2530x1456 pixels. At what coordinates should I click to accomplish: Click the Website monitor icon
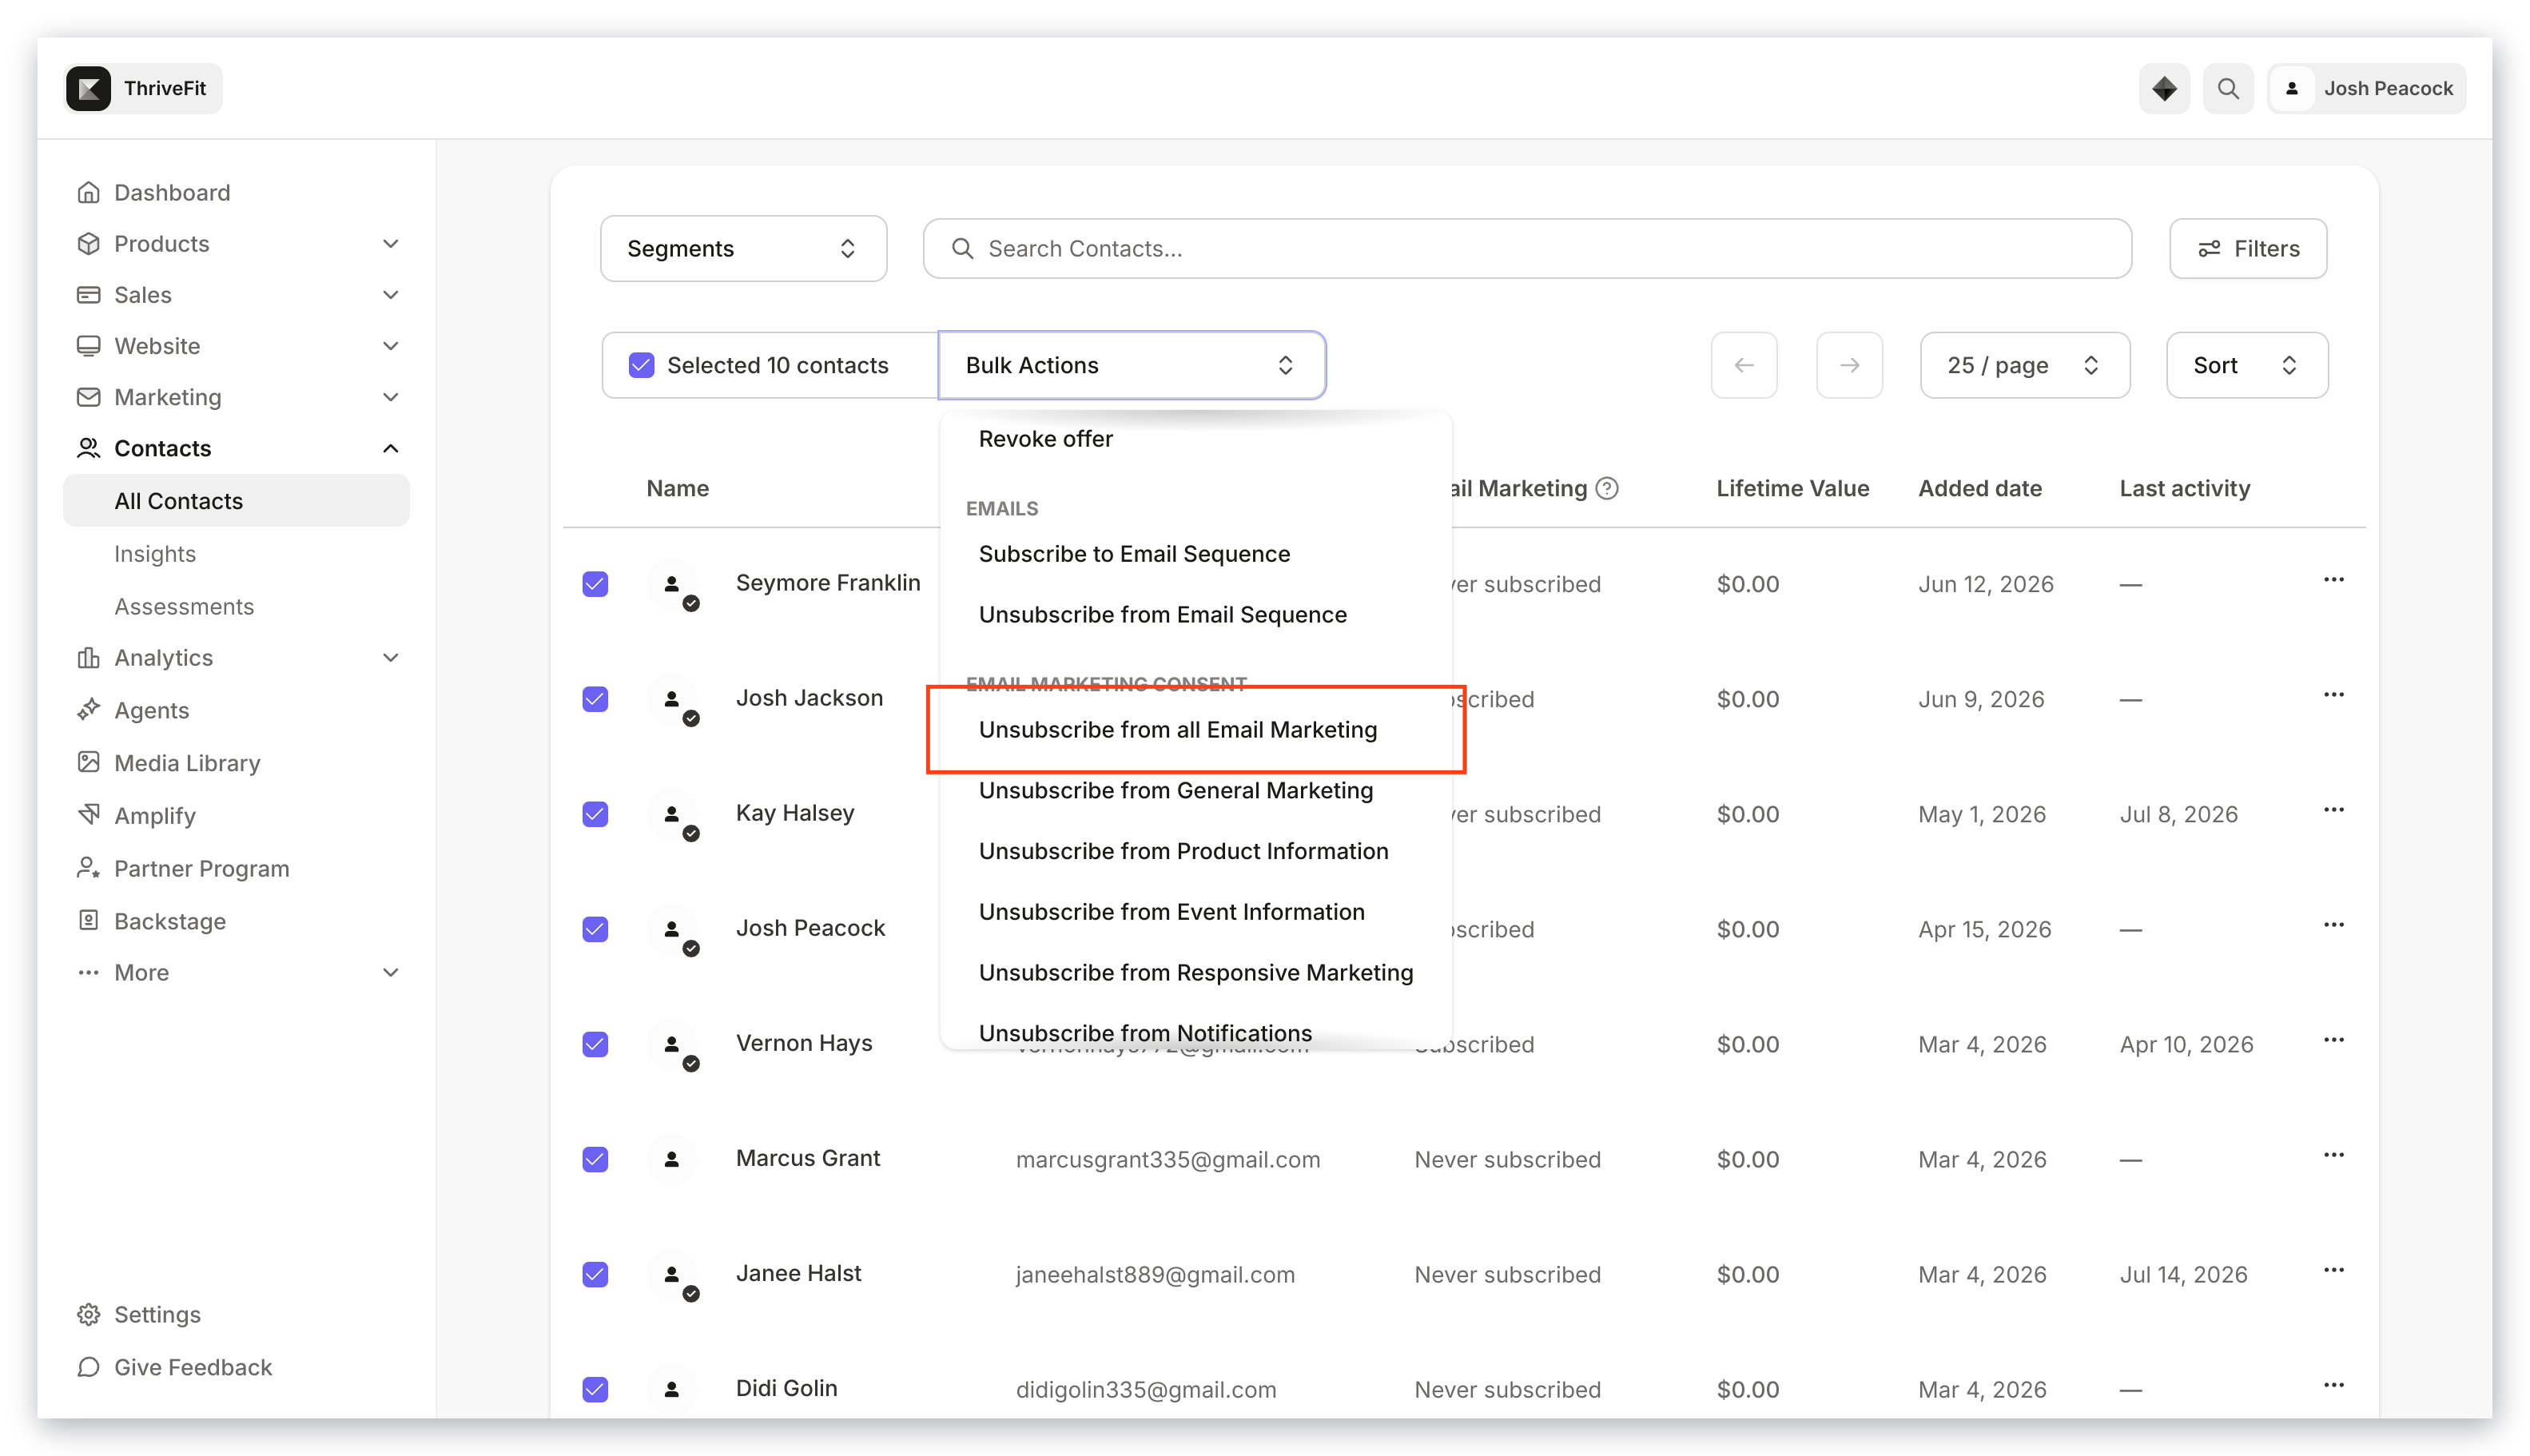pyautogui.click(x=88, y=345)
